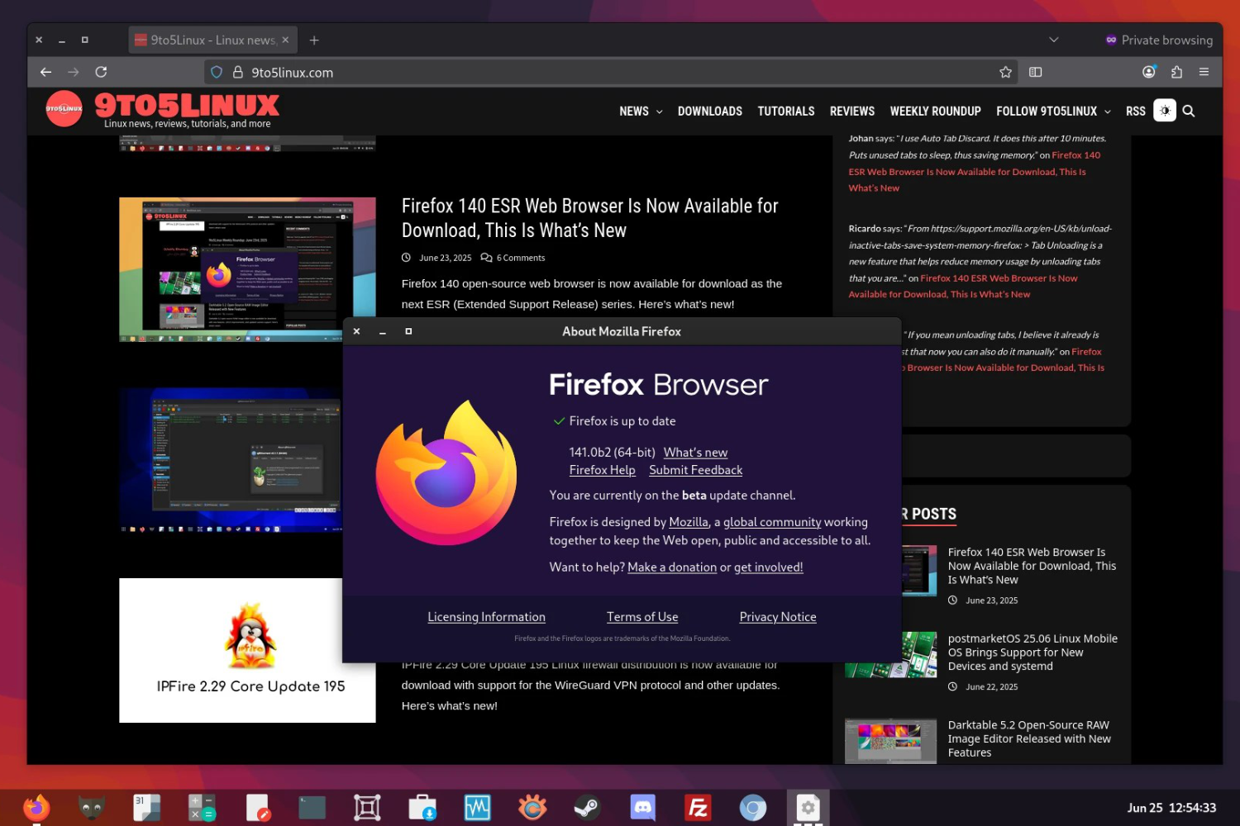Open the Chromium taskbar icon
Image resolution: width=1240 pixels, height=826 pixels.
[x=753, y=808]
